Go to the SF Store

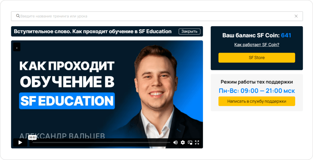257,57
